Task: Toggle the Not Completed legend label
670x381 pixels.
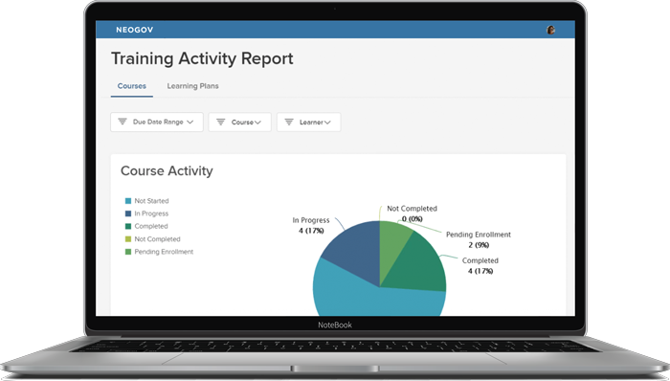Action: (x=157, y=239)
